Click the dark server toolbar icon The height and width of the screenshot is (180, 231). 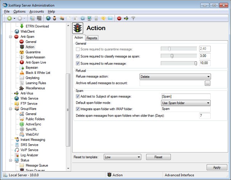click(39, 18)
